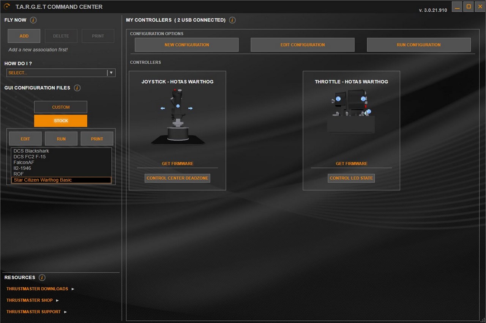The height and width of the screenshot is (323, 486).
Task: Minimize the T.A.R.G.E.T window
Action: click(457, 6)
